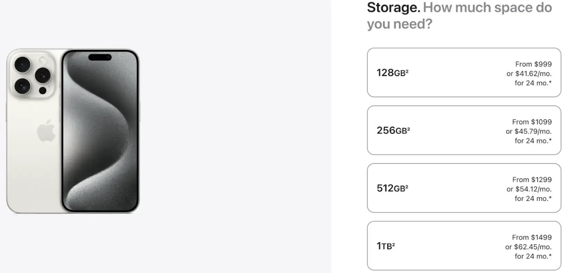Click the Storage heading text
The image size is (566, 273).
coord(393,7)
